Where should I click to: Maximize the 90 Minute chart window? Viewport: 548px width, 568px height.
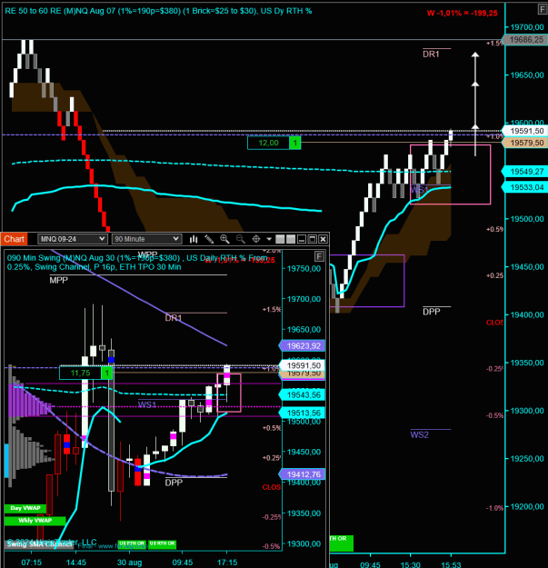coord(313,239)
